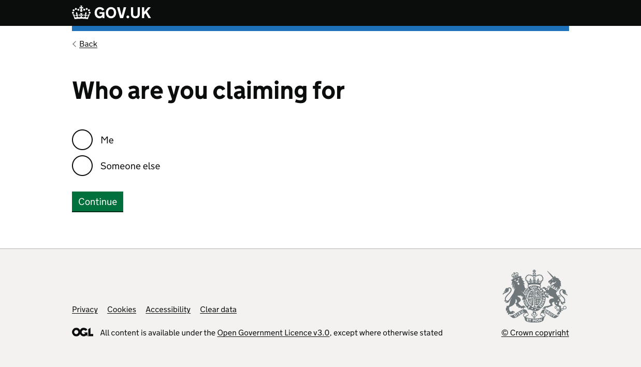Click the GOV.UK crown logo icon
Image resolution: width=641 pixels, height=367 pixels.
(x=81, y=12)
